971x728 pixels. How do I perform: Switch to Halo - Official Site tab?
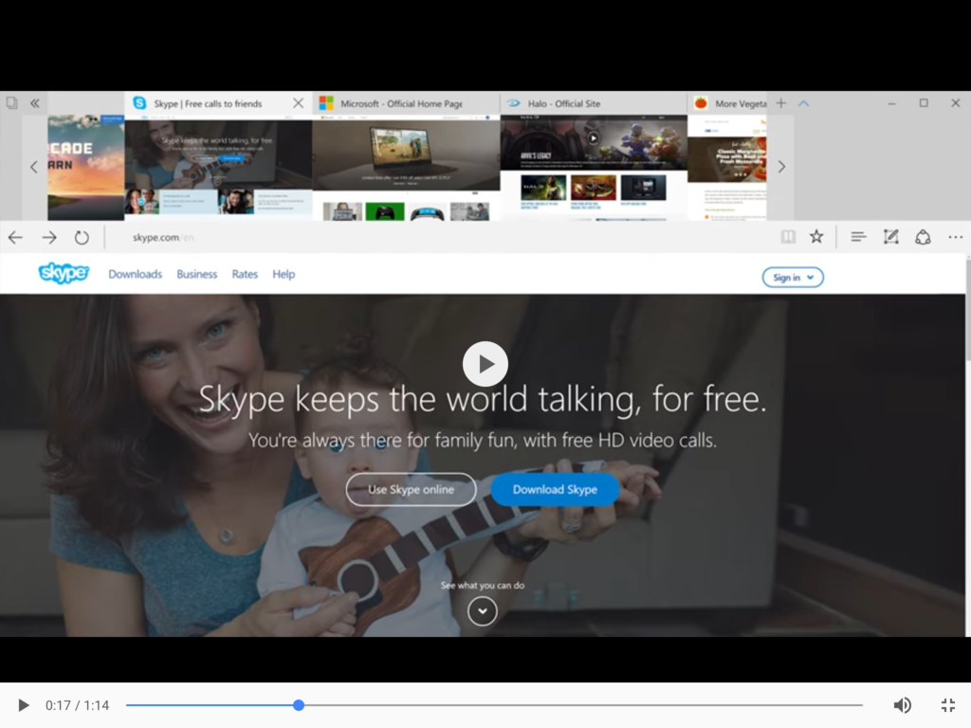(594, 103)
